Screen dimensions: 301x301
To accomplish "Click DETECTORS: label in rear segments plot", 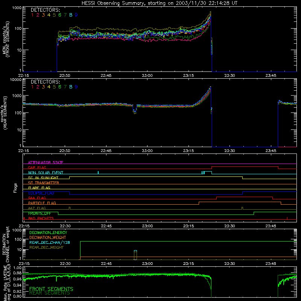I will pyautogui.click(x=45, y=82).
